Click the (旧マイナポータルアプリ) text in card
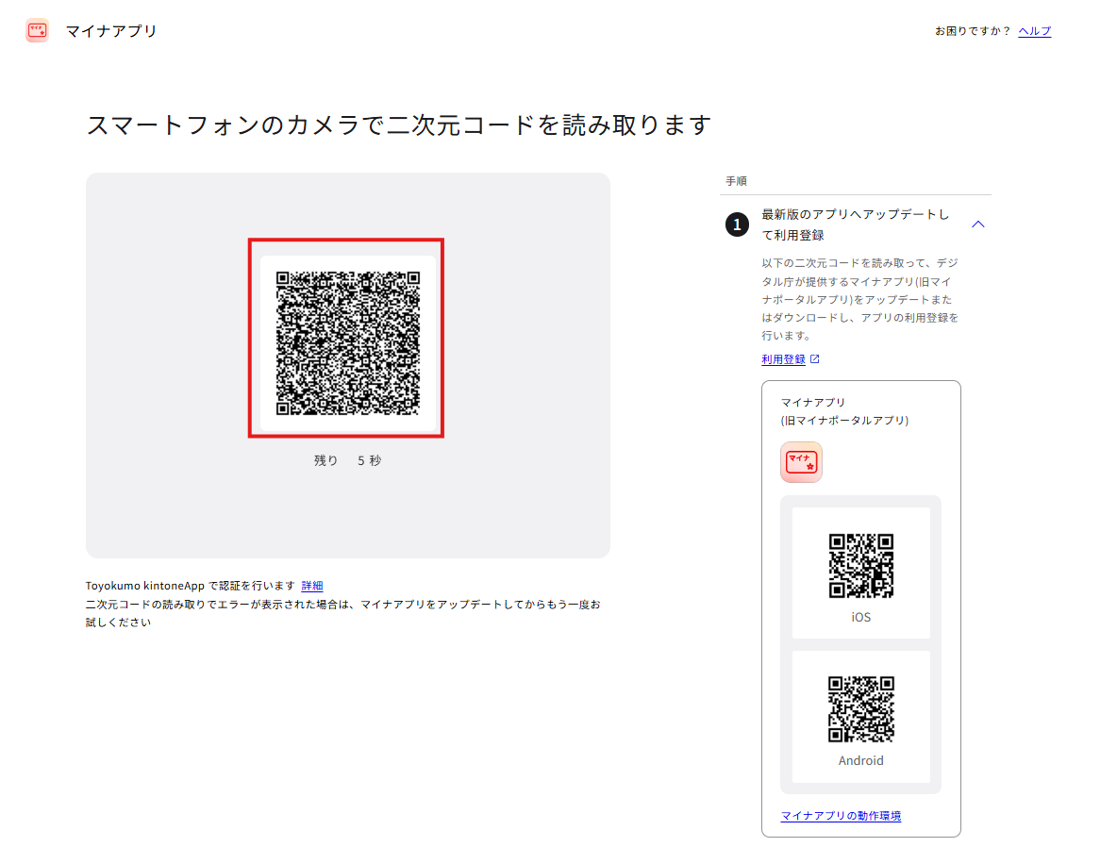The height and width of the screenshot is (847, 1117). pos(844,421)
